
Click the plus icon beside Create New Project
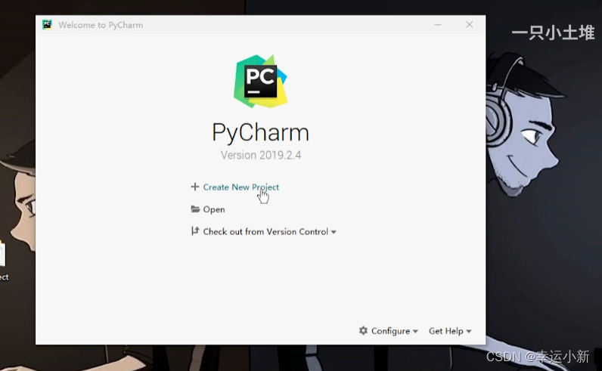pyautogui.click(x=195, y=187)
